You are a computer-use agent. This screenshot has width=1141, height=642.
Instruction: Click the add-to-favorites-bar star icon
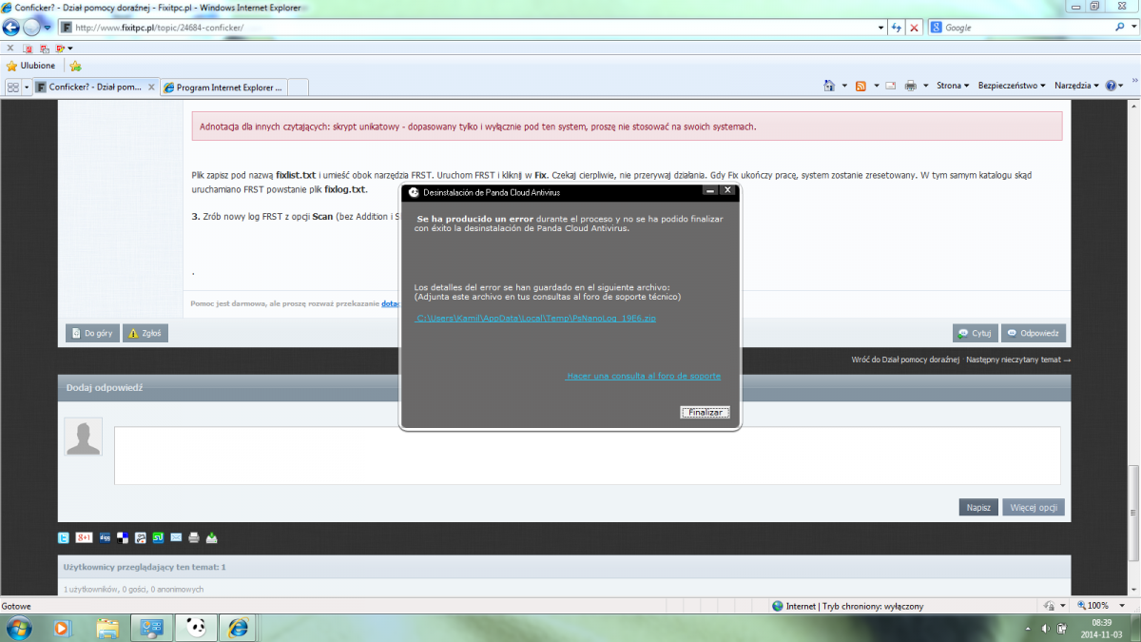[75, 66]
